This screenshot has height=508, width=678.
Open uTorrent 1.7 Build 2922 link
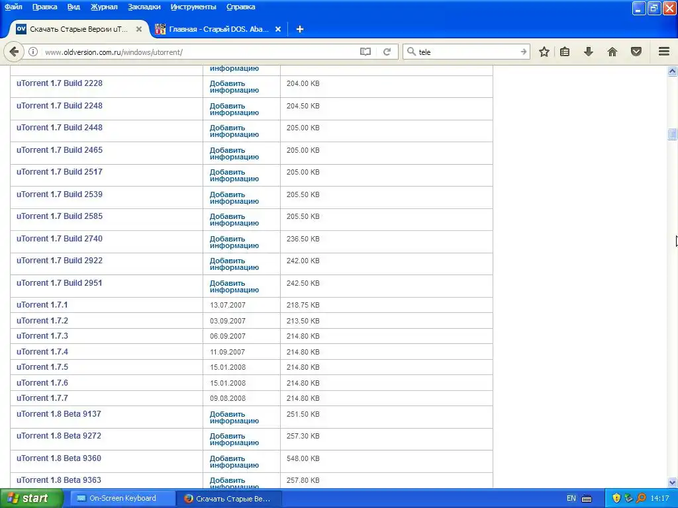(x=59, y=261)
